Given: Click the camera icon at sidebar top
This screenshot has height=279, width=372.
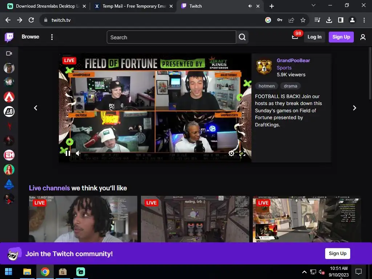Looking at the screenshot, I should [x=9, y=53].
